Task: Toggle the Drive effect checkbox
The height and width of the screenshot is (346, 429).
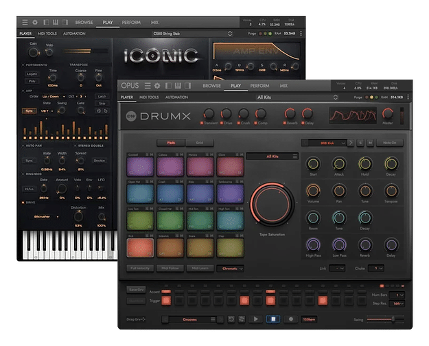Action: point(222,123)
